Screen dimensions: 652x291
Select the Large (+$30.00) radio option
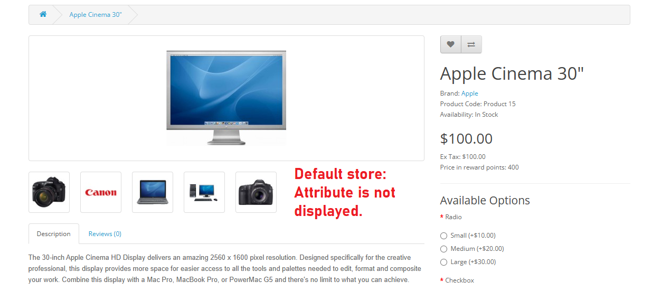pos(443,262)
